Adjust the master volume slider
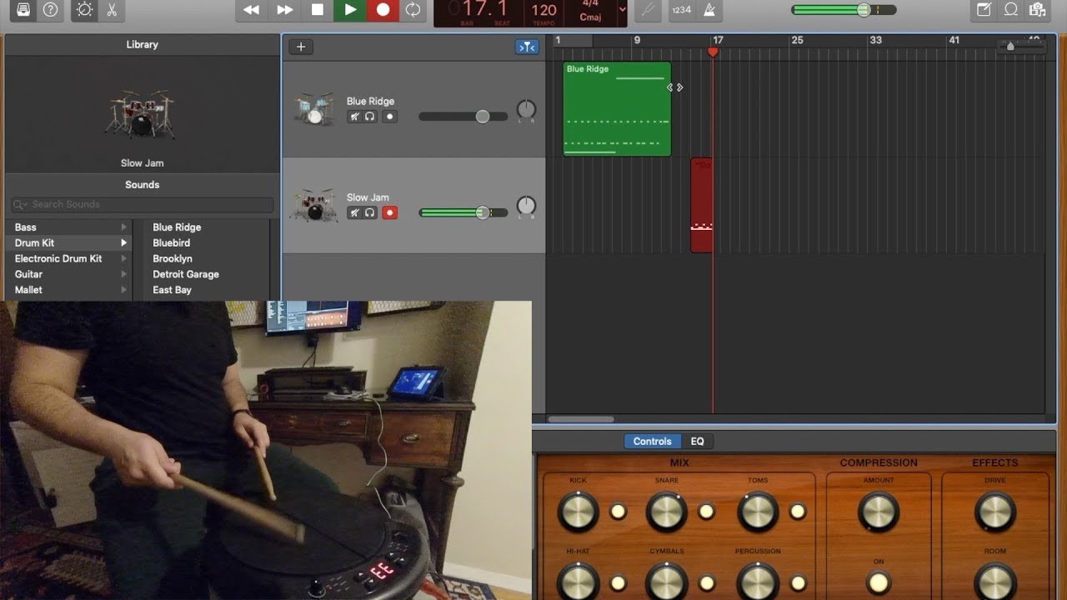The image size is (1067, 600). (844, 10)
